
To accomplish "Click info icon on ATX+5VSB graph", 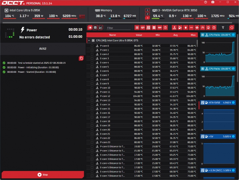I will (233, 103).
